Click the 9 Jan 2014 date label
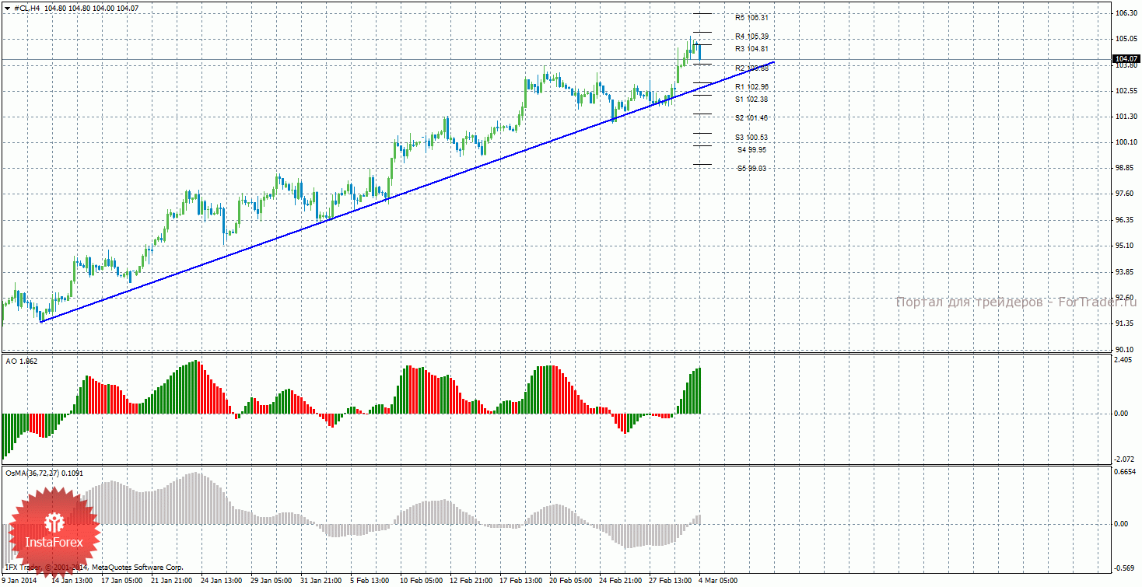The width and height of the screenshot is (1142, 587). click(20, 580)
